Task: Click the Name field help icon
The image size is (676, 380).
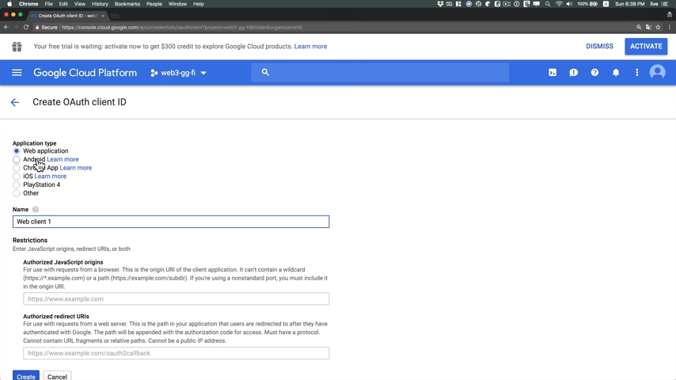Action: (36, 210)
